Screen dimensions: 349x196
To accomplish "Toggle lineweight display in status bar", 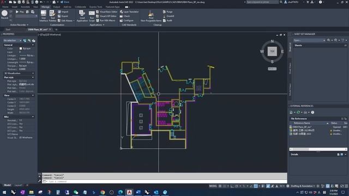I will click(263, 186).
